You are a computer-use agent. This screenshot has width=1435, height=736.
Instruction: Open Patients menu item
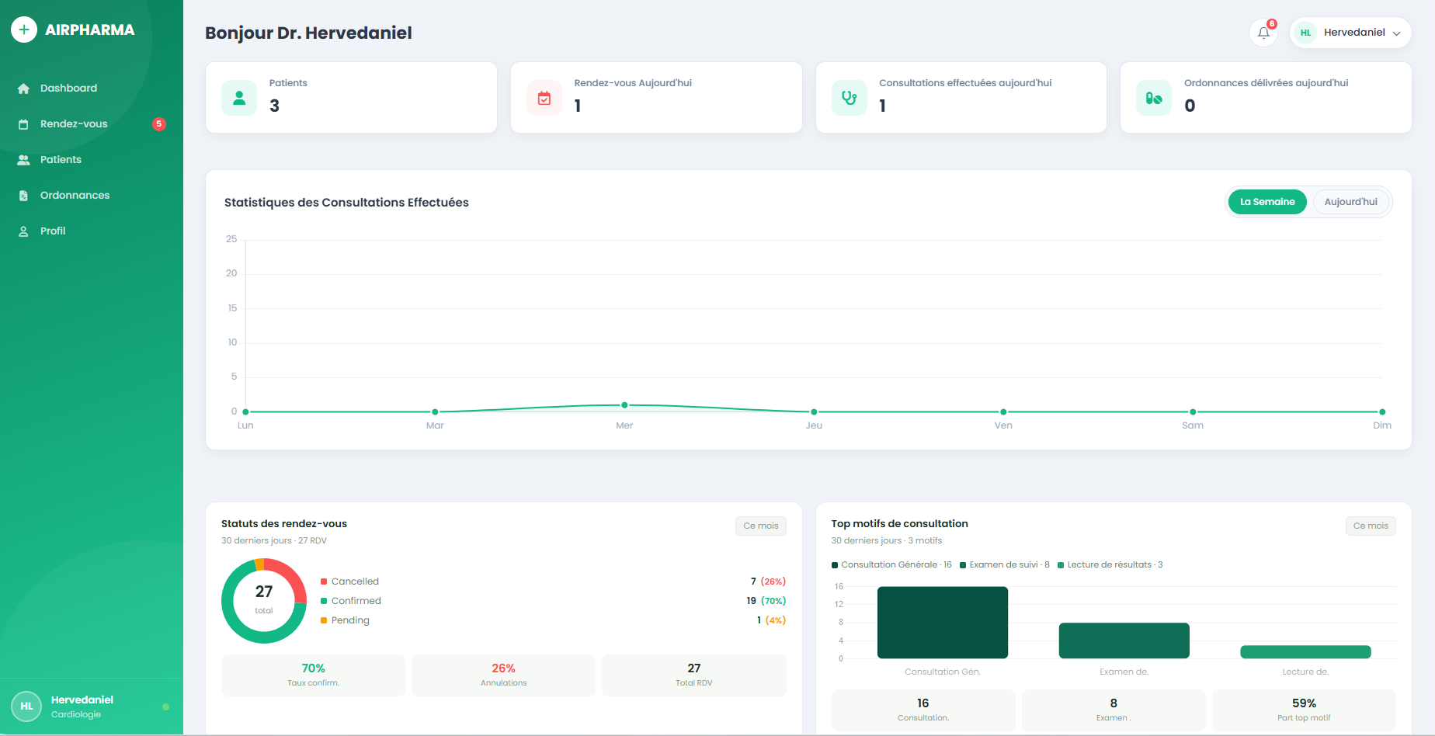92,160
